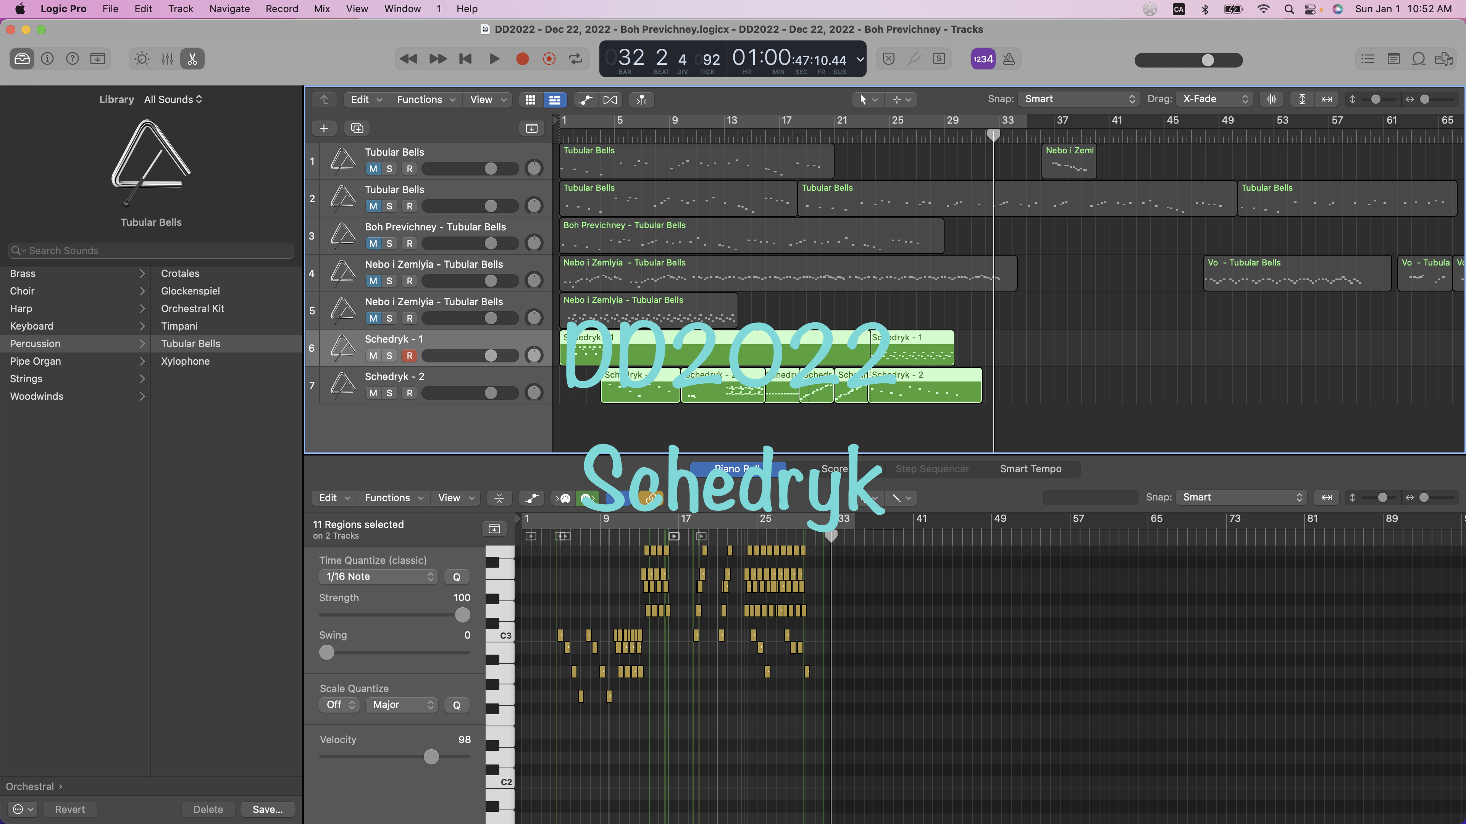Image resolution: width=1466 pixels, height=824 pixels.
Task: Switch to Step Sequencer tab
Action: pyautogui.click(x=932, y=468)
